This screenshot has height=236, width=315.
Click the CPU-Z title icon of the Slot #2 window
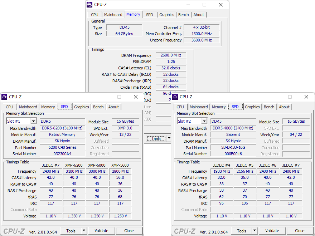click(x=175, y=97)
